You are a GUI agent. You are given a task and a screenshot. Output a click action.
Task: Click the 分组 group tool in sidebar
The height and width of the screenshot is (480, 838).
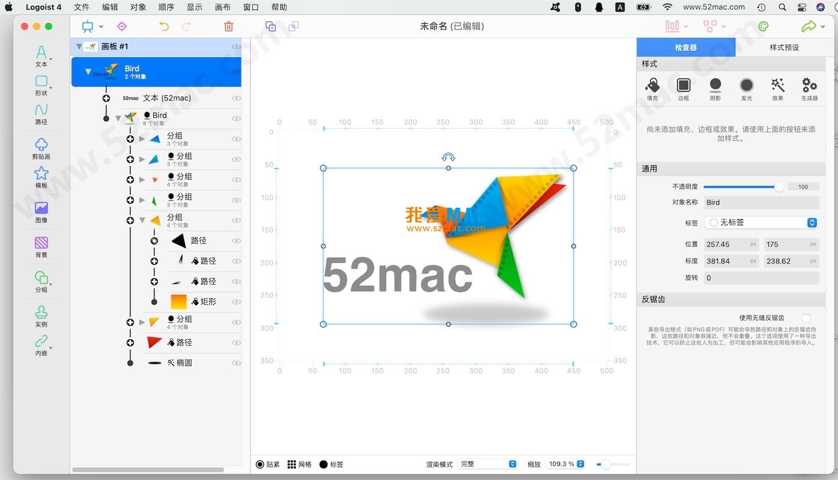coord(41,281)
